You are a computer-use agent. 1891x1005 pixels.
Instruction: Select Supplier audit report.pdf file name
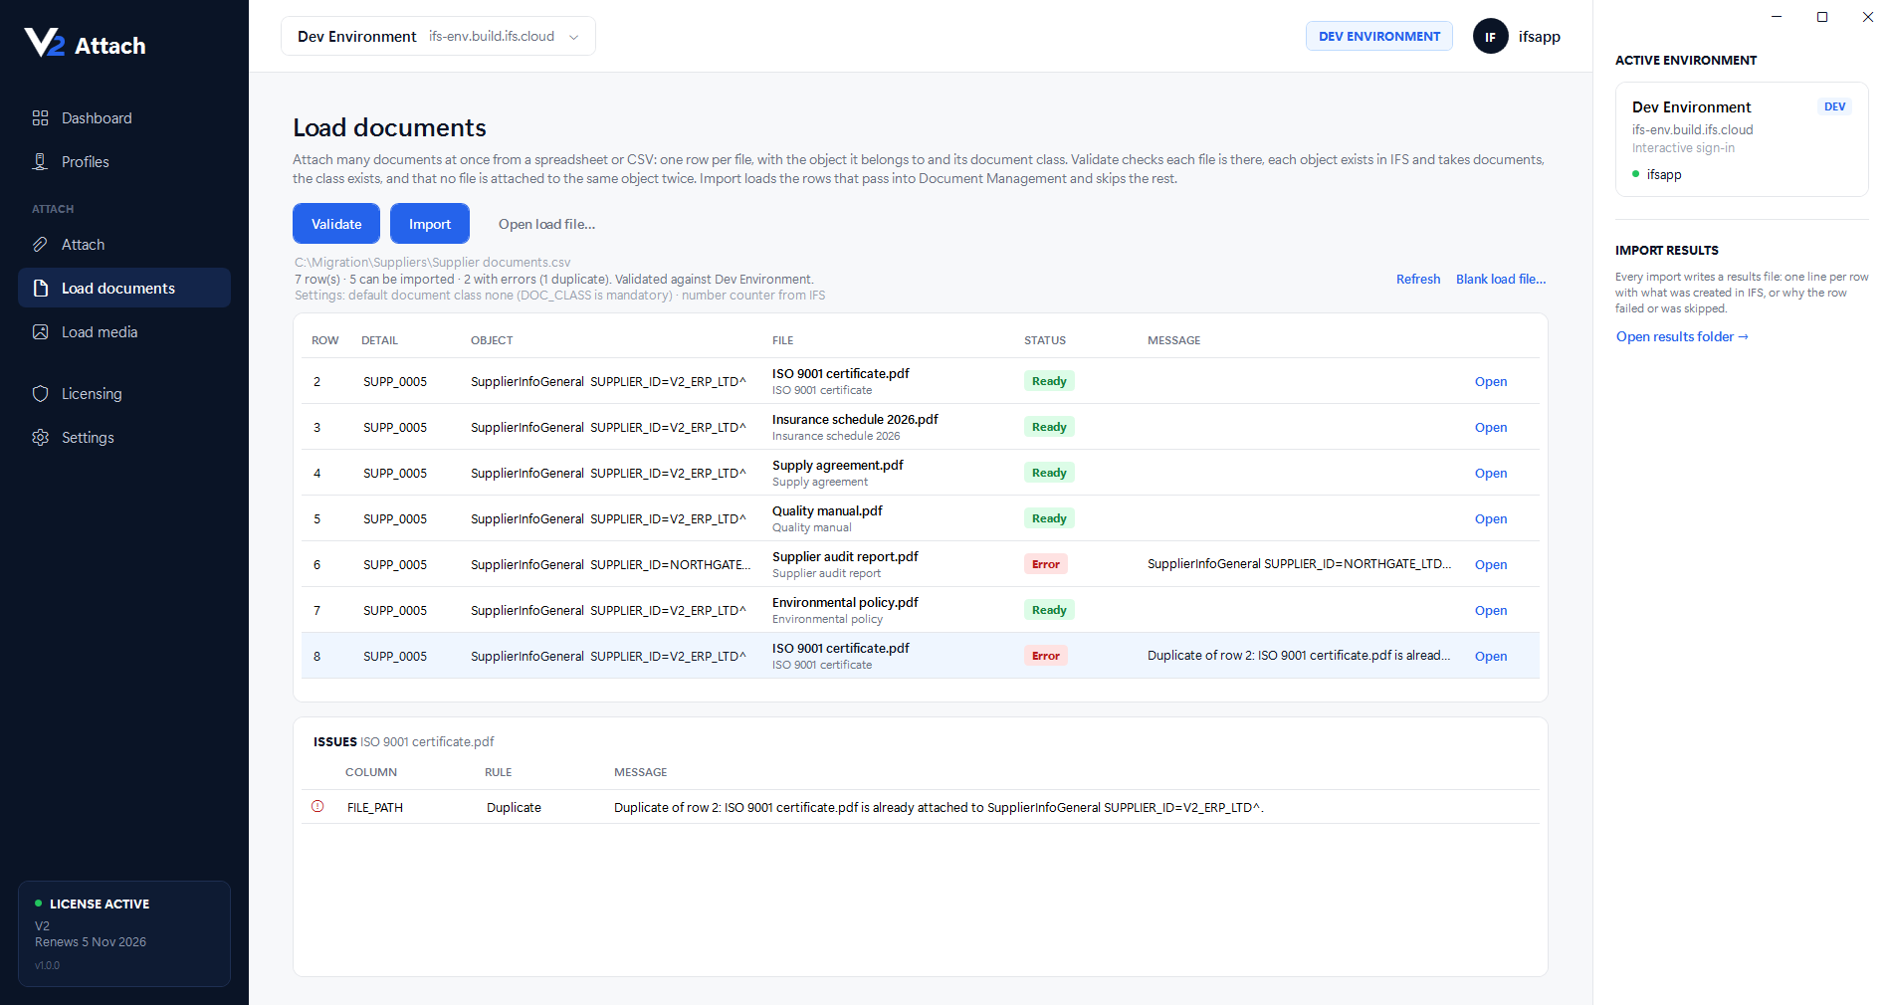point(845,557)
